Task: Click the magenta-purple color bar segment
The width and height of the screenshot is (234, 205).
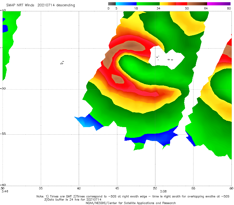Action: [219, 4]
